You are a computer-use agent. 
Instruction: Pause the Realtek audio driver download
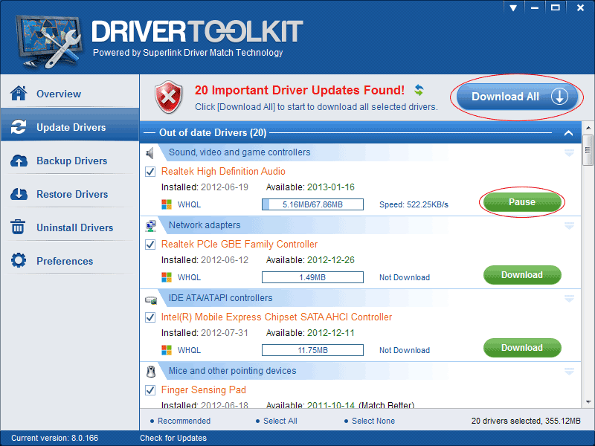click(522, 201)
